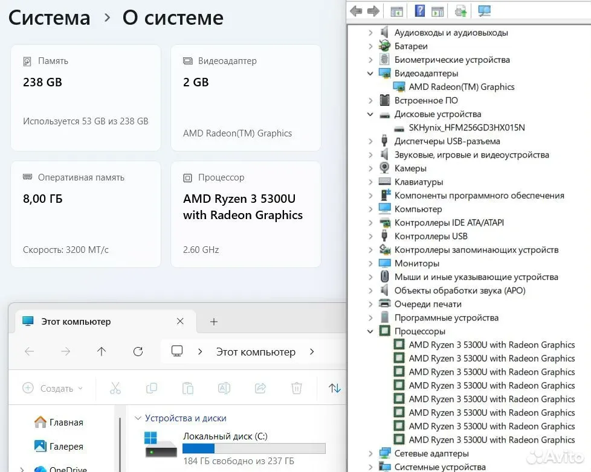Expand Аудиовходы и аудиовыходы node
Image resolution: width=591 pixels, height=472 pixels.
tap(370, 33)
